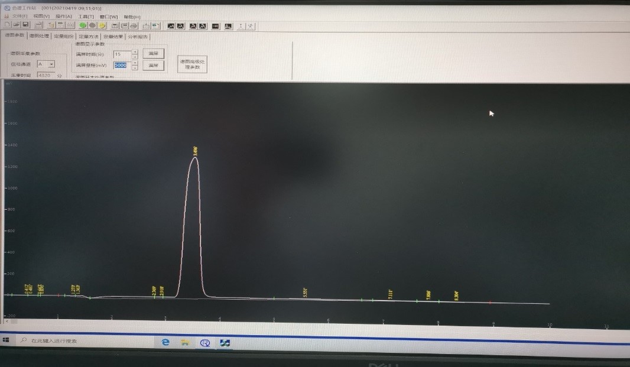Open File Explorer from the taskbar
The width and height of the screenshot is (630, 367).
(185, 342)
